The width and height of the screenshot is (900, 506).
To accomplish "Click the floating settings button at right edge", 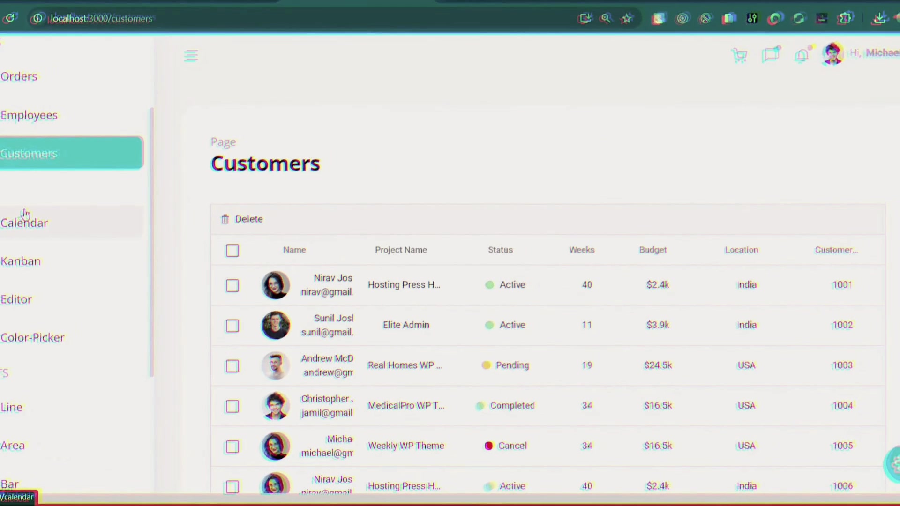I will [x=892, y=464].
